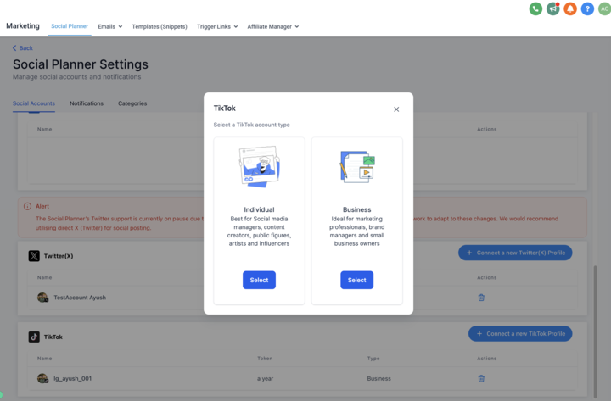Viewport: 611px width, 401px height.
Task: Delete the lg_ayush_001 TikTok profile
Action: point(481,378)
